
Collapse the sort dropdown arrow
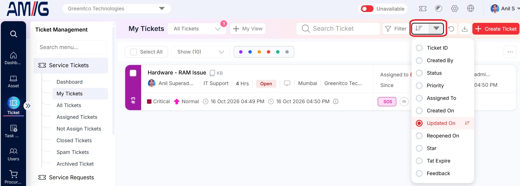tap(436, 28)
